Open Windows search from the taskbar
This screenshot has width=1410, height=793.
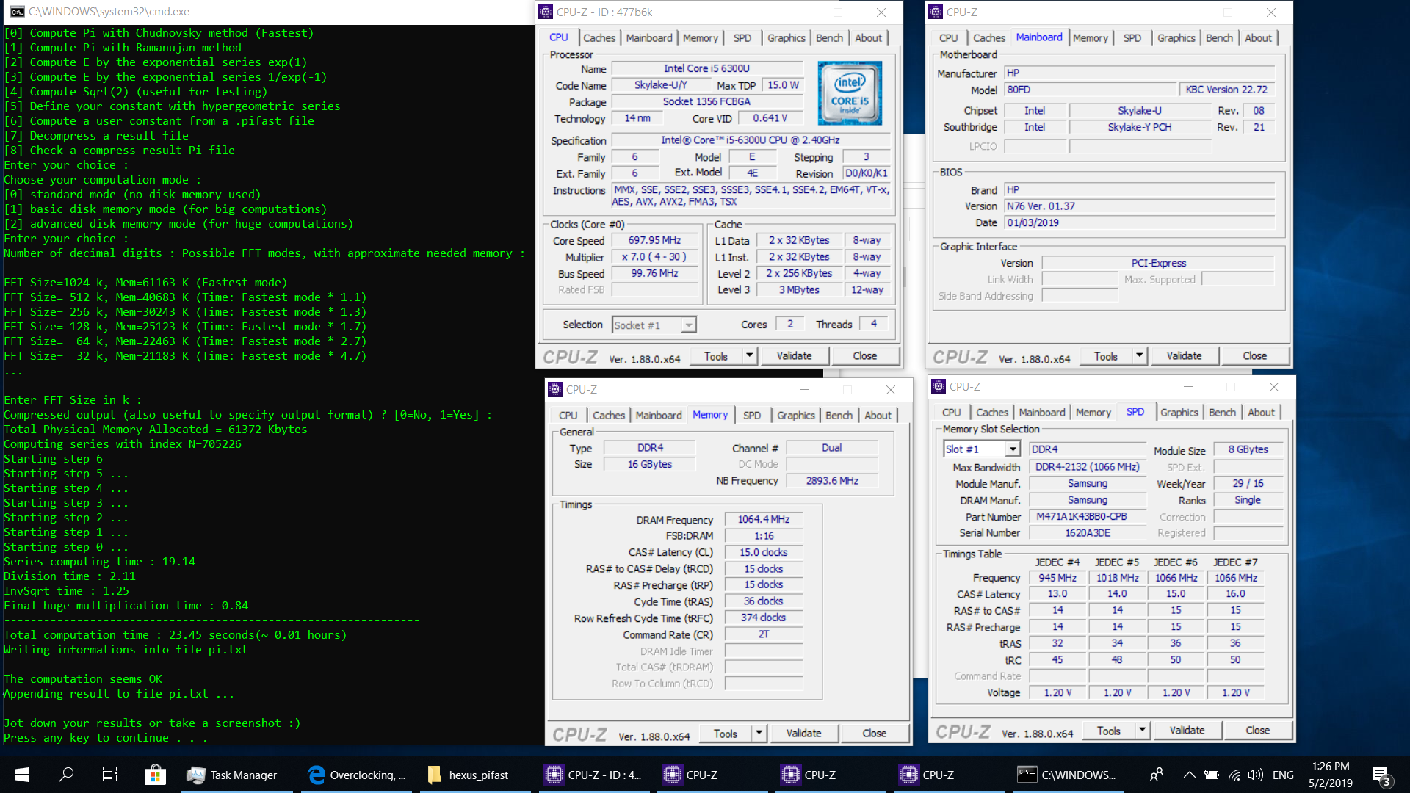(66, 775)
